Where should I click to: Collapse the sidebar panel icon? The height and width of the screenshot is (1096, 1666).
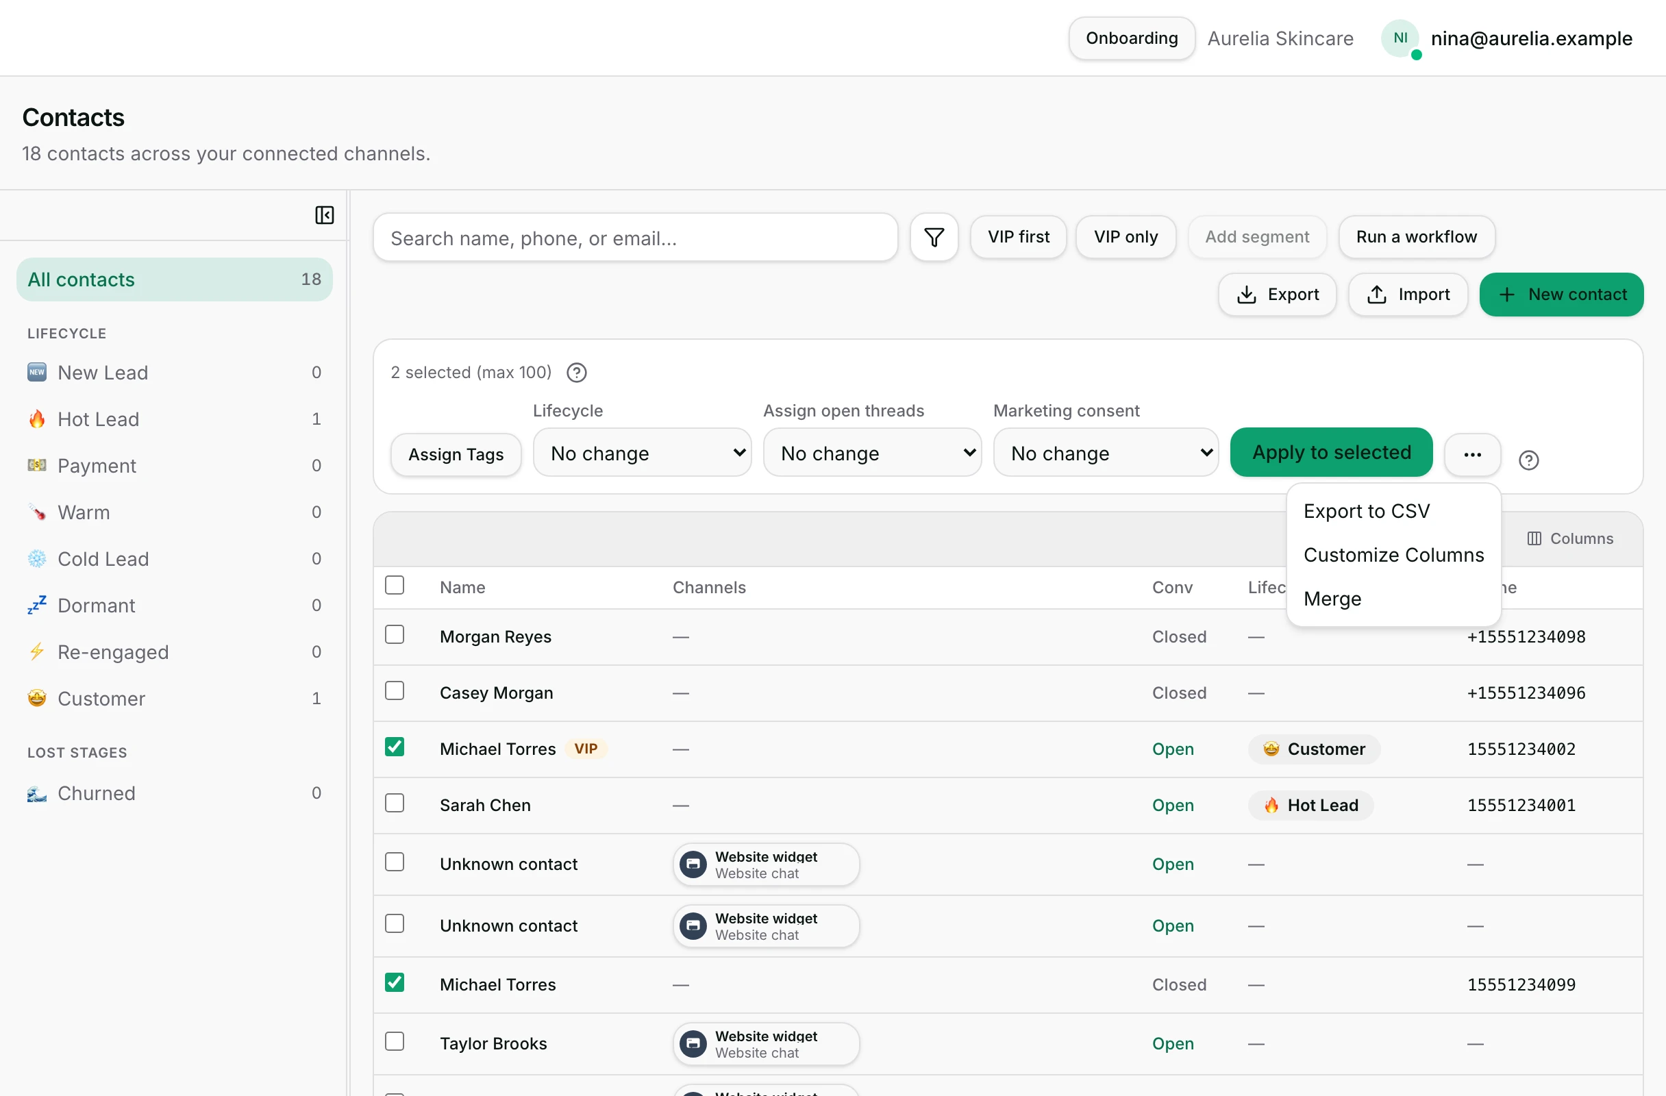click(x=324, y=215)
